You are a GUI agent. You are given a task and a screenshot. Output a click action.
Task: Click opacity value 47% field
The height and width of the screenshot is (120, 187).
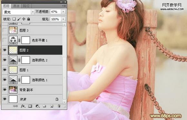tap(55, 12)
